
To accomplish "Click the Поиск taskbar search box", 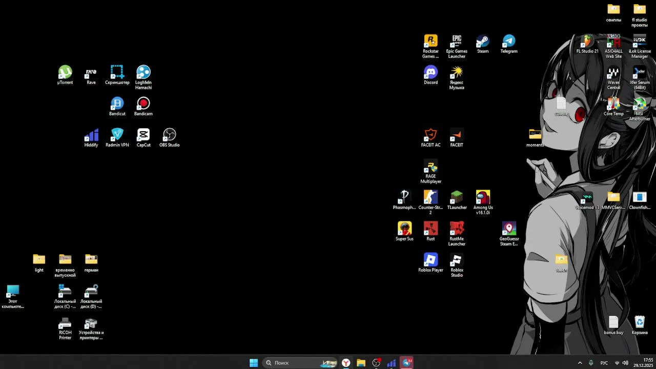I will [300, 363].
